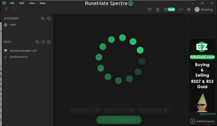
Task: Click the RuneMate logo icon at top-left
Action: 4,3
